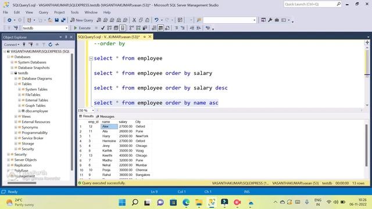Open the File menu

[x=5, y=12]
